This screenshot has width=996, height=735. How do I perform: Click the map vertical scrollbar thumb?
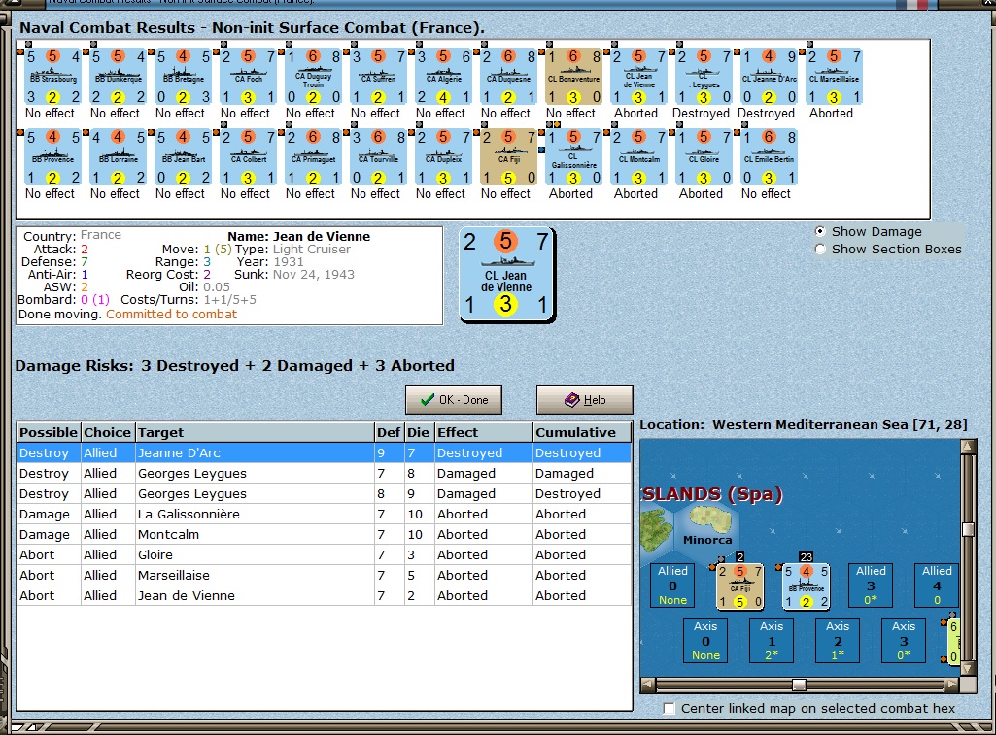968,529
